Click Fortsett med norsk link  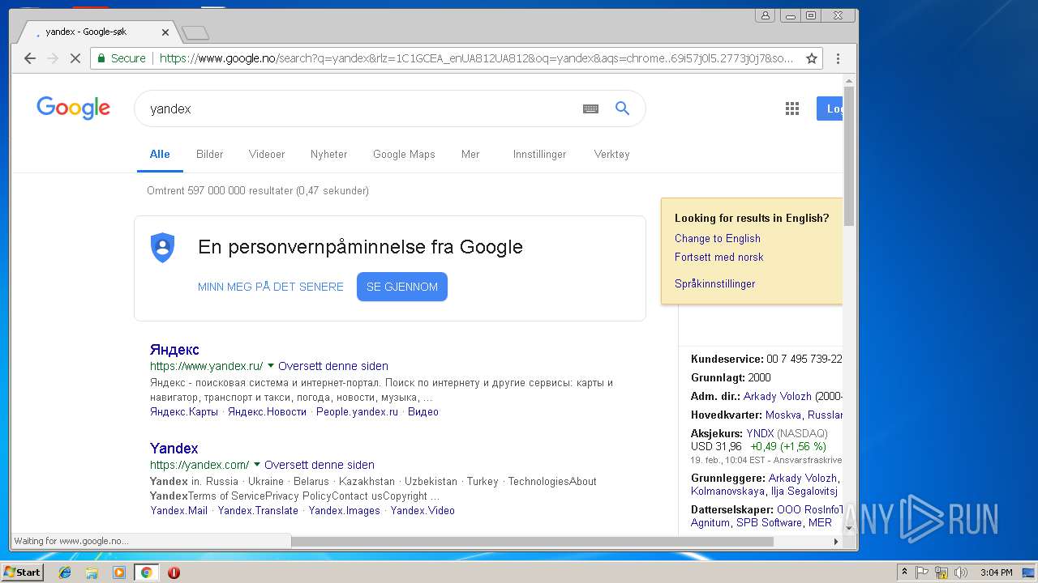719,257
